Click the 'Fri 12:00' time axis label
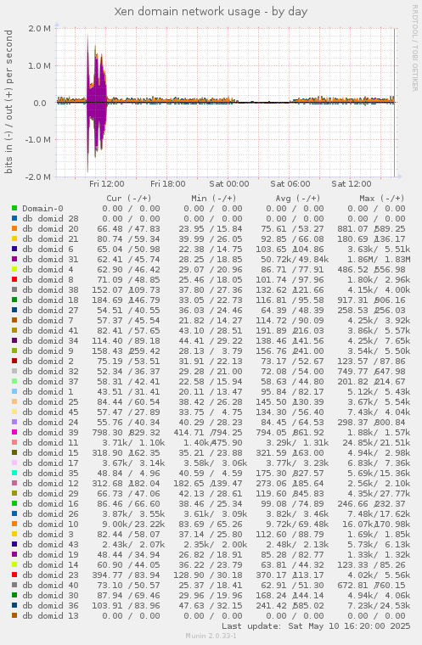 107,184
